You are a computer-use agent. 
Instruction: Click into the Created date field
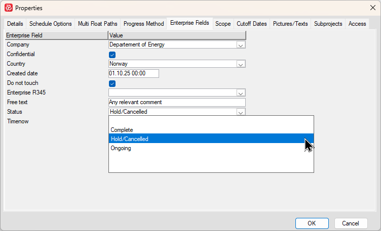click(x=134, y=74)
